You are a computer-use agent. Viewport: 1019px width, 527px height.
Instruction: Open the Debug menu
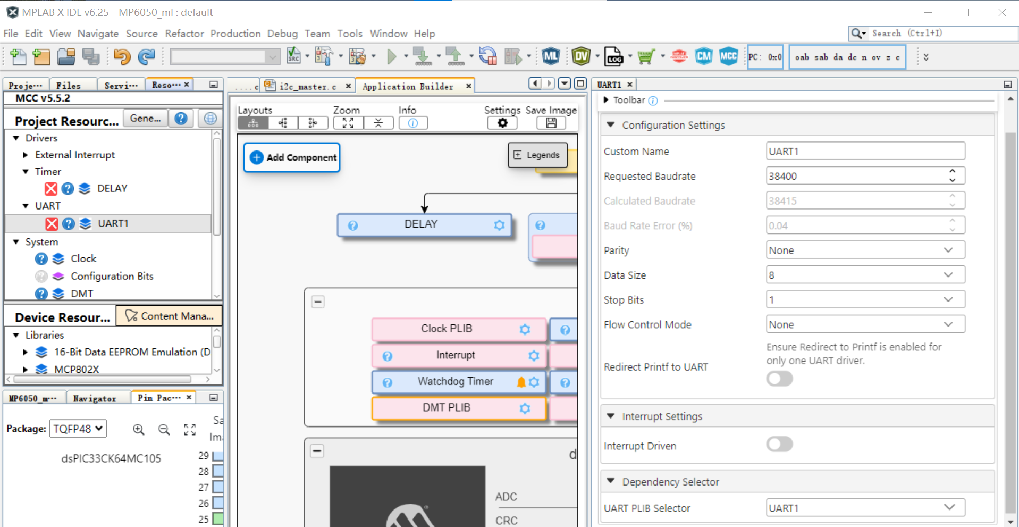click(282, 34)
